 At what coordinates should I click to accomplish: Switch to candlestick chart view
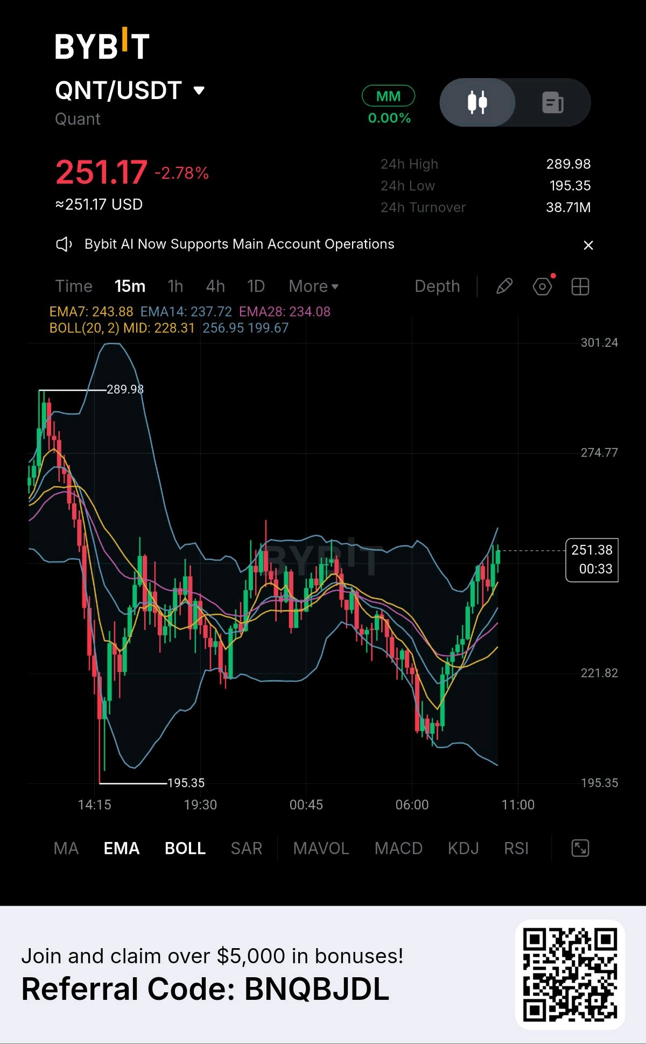(x=478, y=102)
